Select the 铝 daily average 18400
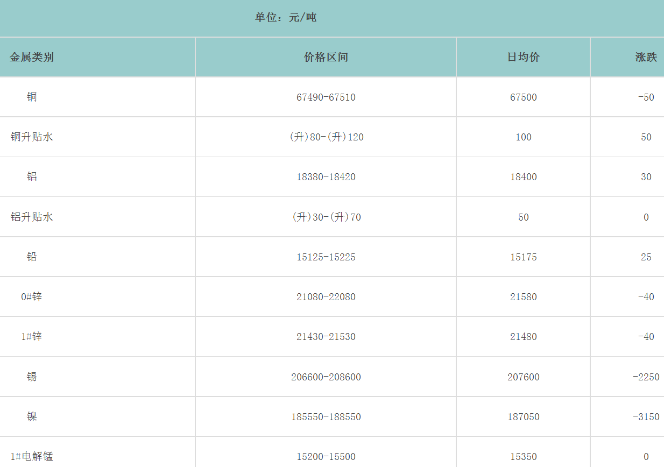This screenshot has width=664, height=467. (524, 177)
